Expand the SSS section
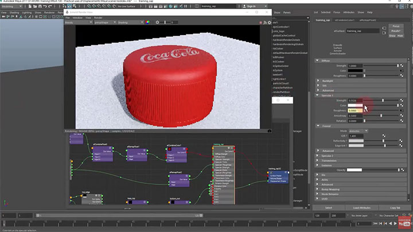The width and height of the screenshot is (413, 232). click(318, 86)
